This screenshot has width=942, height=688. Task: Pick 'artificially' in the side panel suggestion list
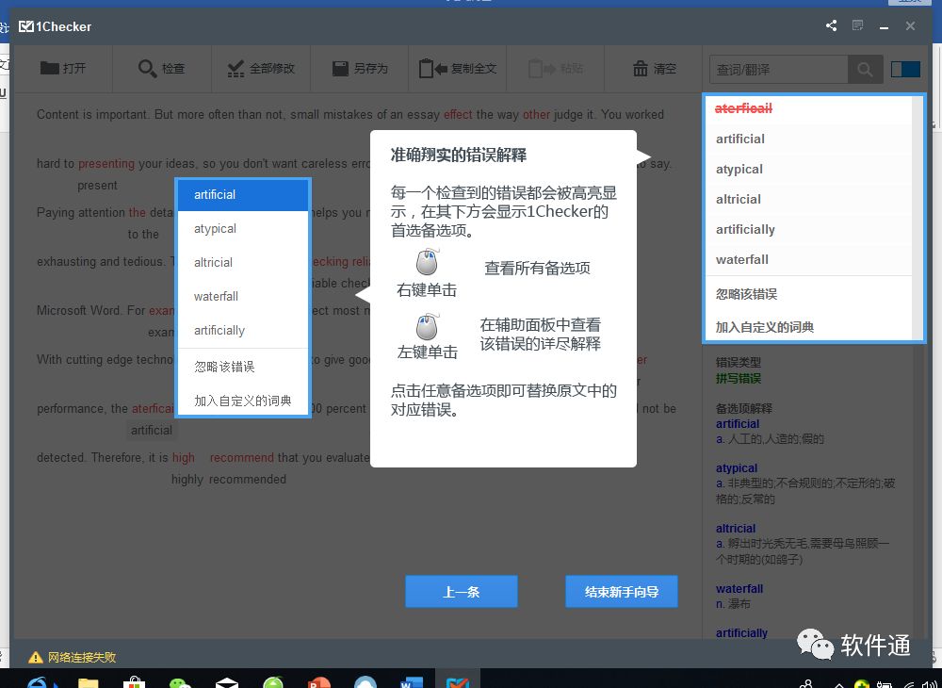click(808, 229)
